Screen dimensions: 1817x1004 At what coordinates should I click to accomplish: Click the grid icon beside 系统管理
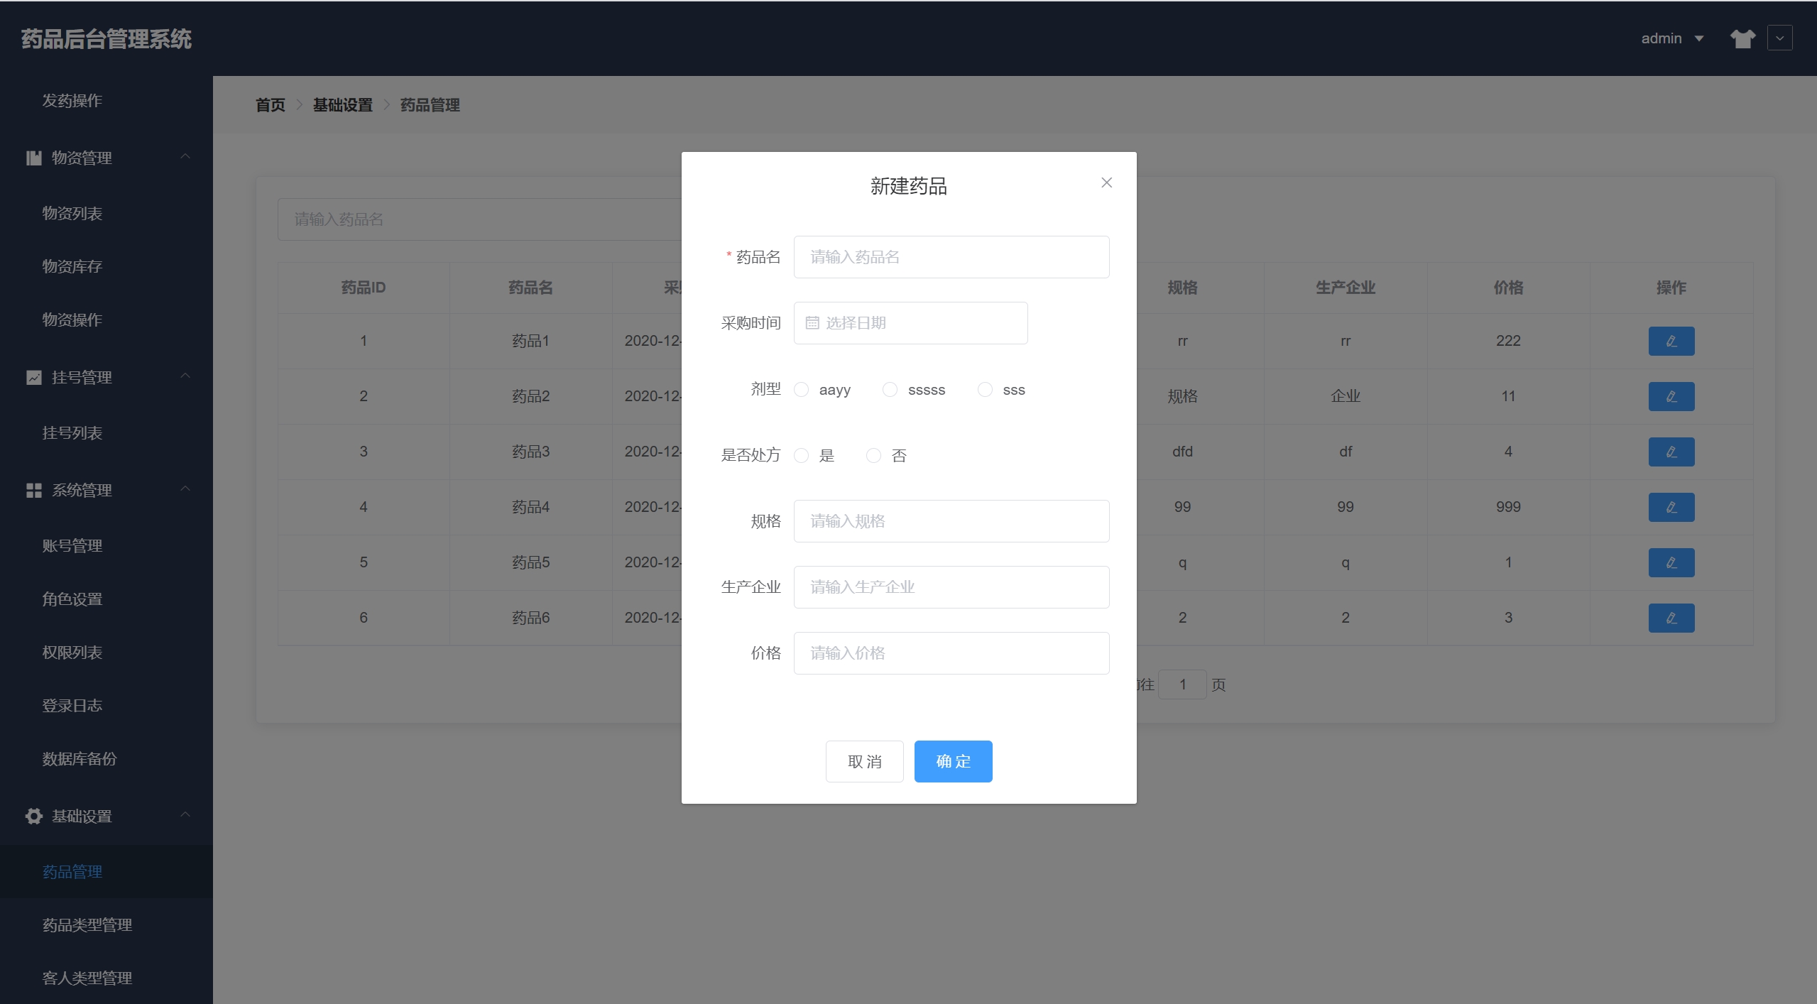click(33, 490)
